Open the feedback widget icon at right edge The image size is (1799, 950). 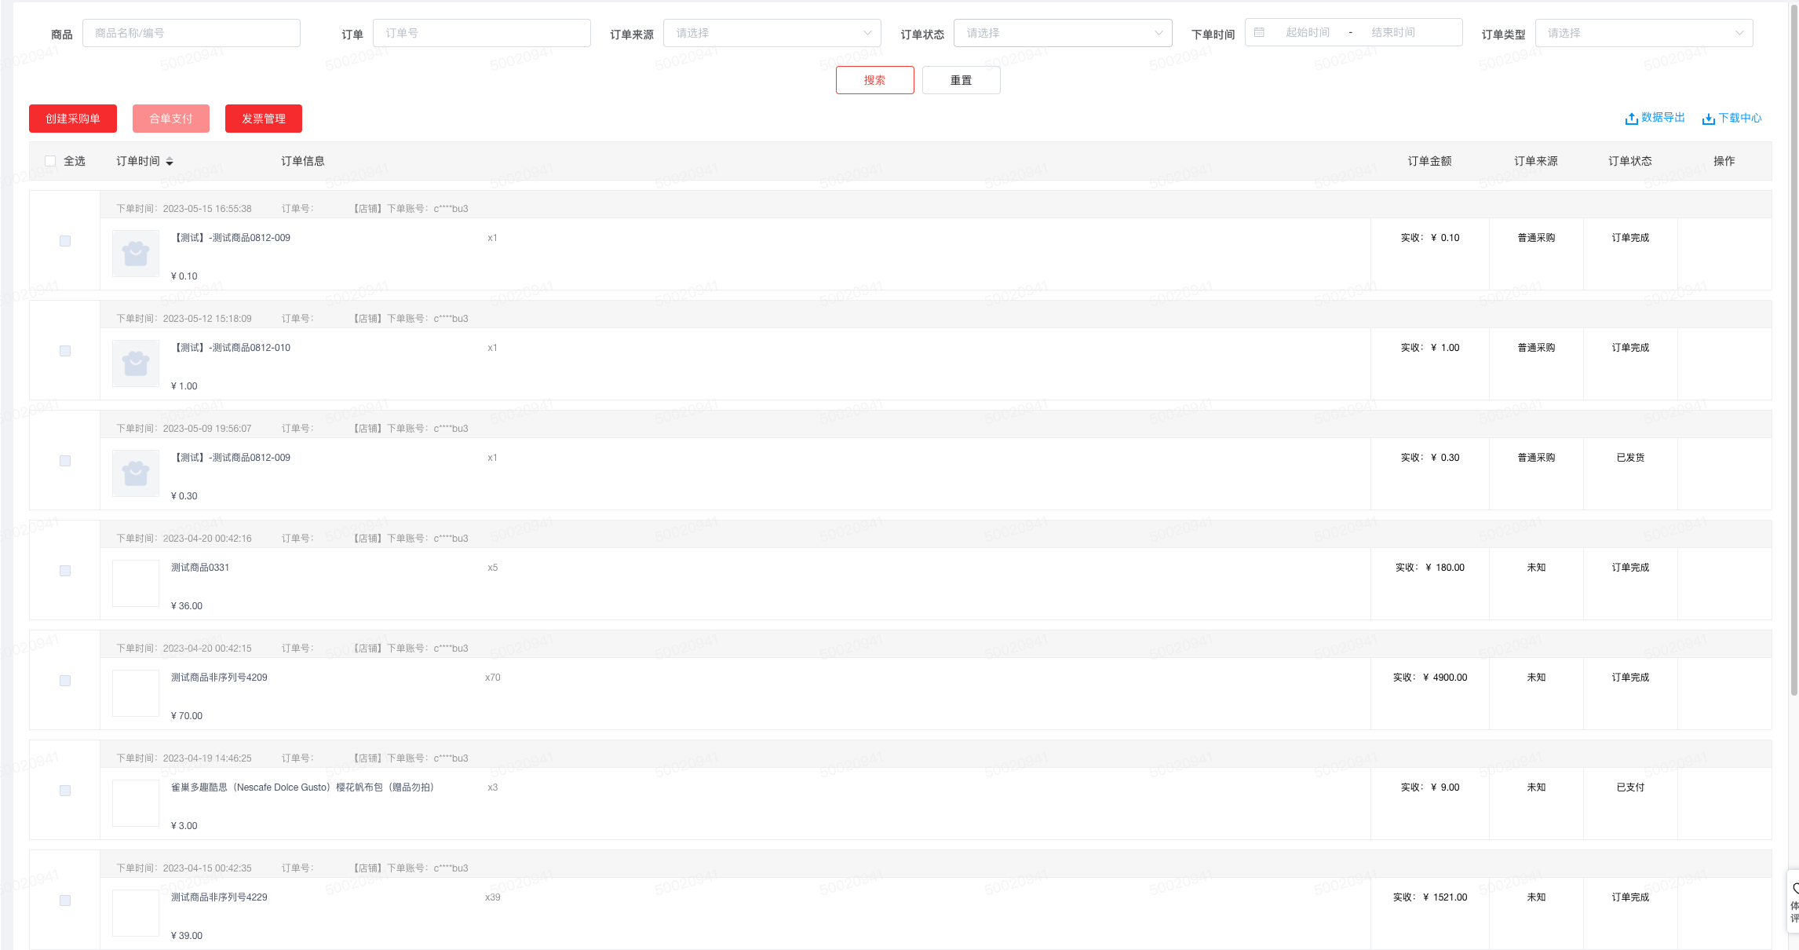[1794, 889]
